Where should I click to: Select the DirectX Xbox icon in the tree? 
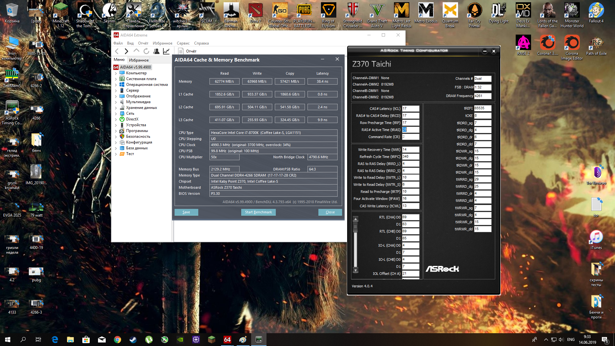pyautogui.click(x=122, y=119)
